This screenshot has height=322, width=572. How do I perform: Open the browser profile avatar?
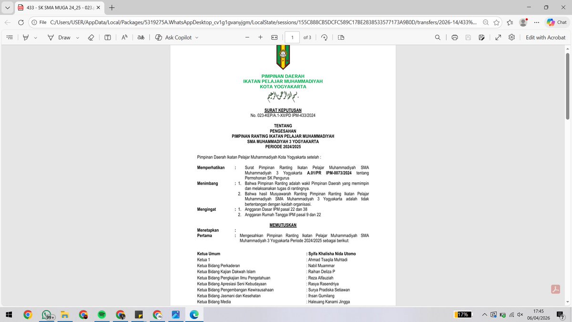click(x=523, y=22)
